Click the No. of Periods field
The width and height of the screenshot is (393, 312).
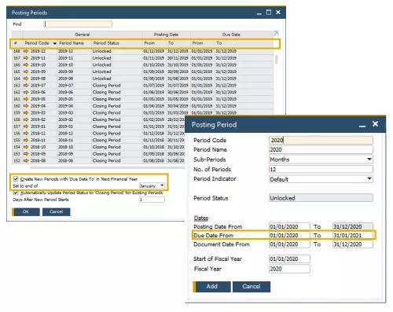coord(321,169)
